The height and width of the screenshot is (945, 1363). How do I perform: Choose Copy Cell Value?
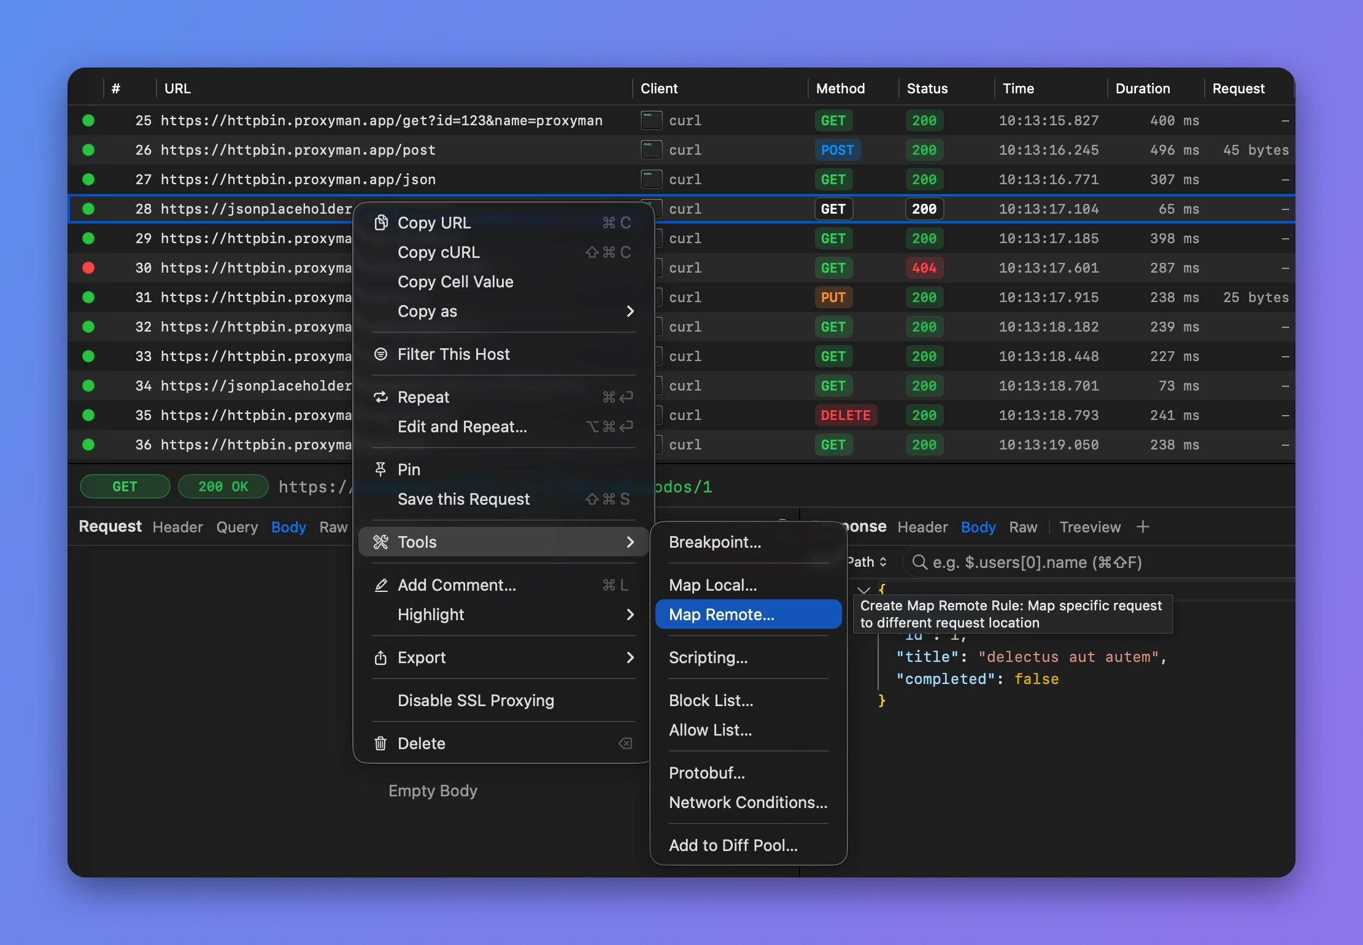click(x=503, y=282)
